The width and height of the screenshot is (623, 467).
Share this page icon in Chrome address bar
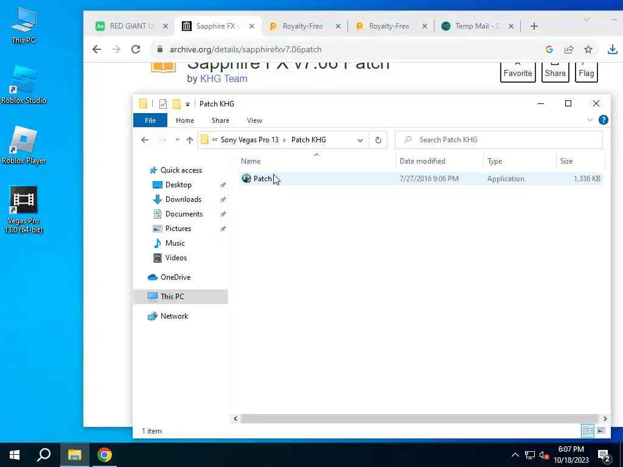point(569,49)
